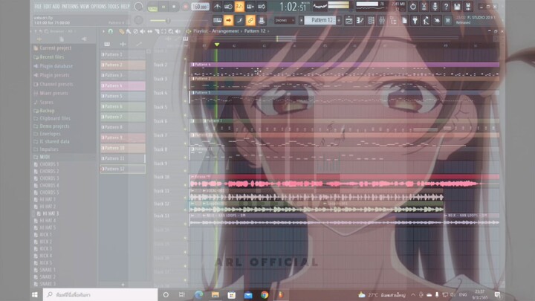Click the question mark help icon
The height and width of the screenshot is (301, 535).
446,6
